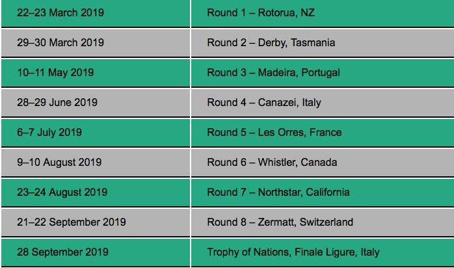Click the 10–11 May 2019 date cell
This screenshot has width=454, height=268.
pos(55,73)
